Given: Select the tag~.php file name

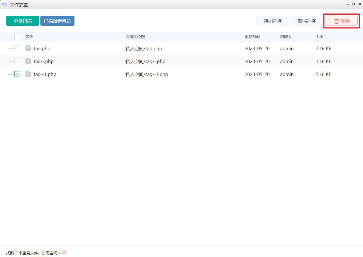Looking at the screenshot, I should point(44,61).
